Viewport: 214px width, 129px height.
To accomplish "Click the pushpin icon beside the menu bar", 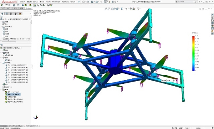I will (x=79, y=2).
